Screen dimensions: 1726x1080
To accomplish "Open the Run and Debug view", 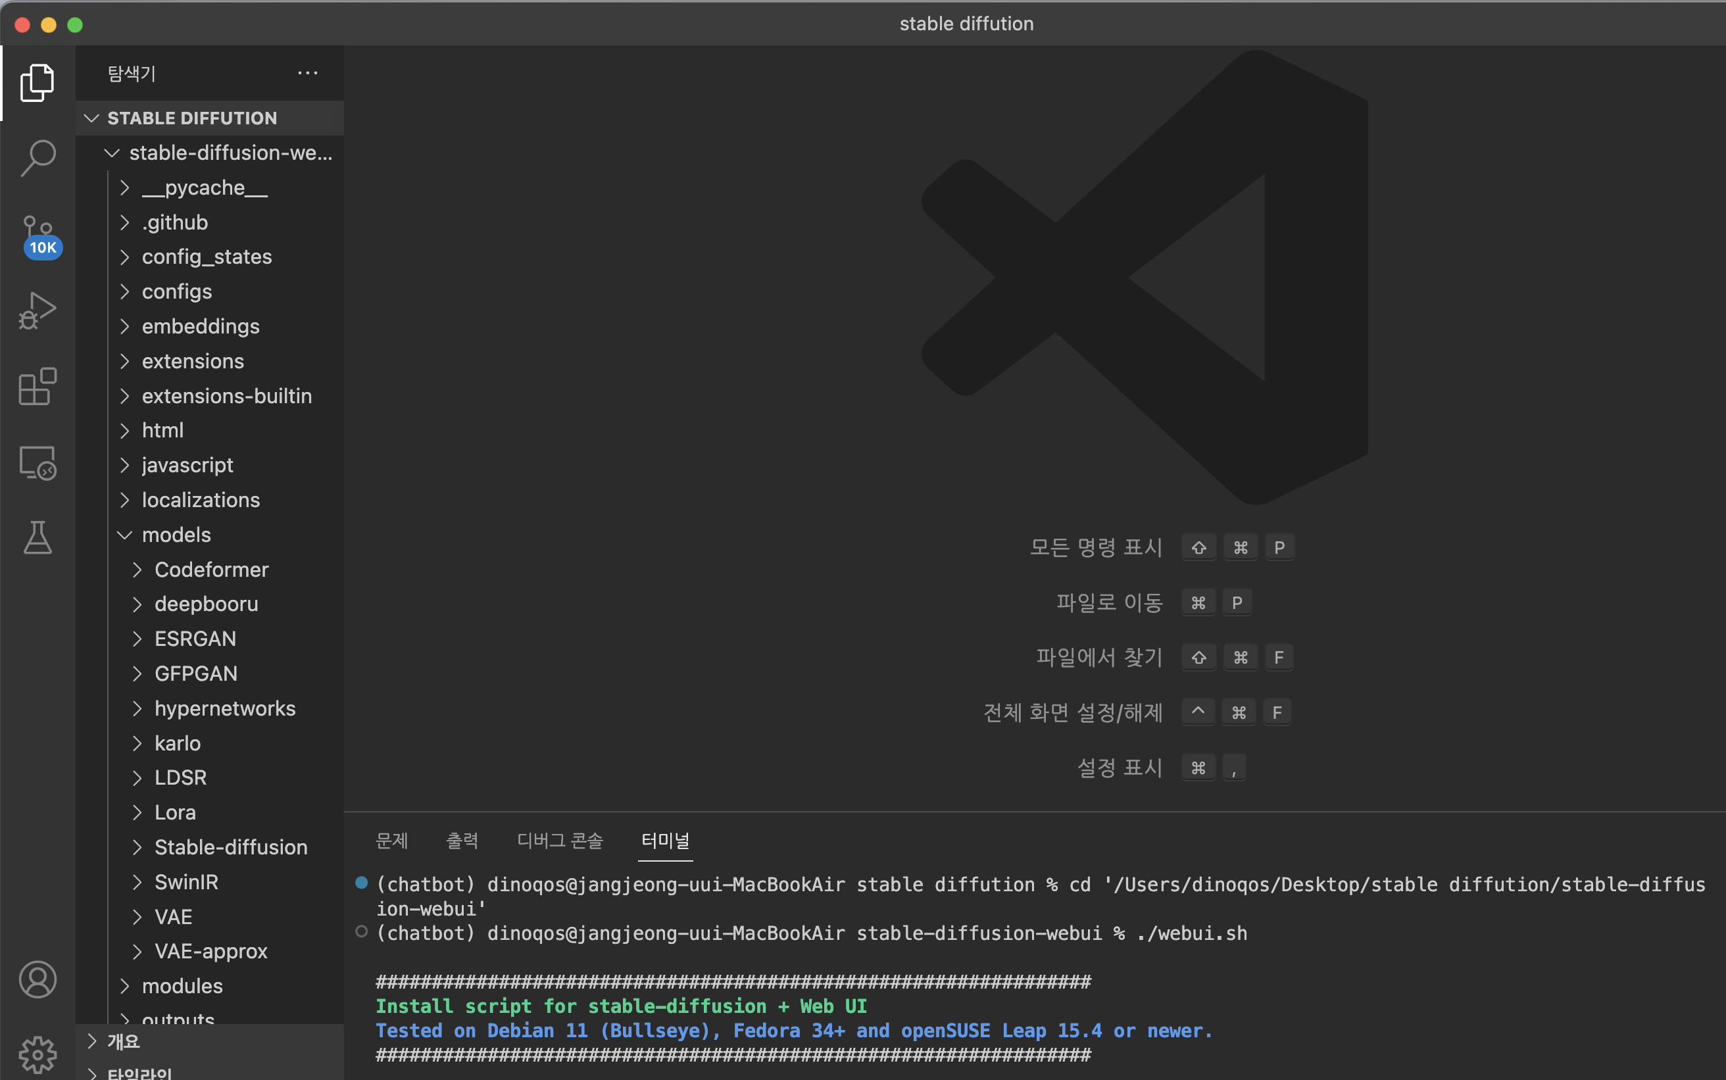I will 37,310.
